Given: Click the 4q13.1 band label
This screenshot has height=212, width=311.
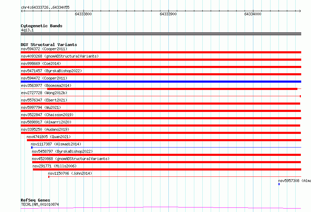Looking at the screenshot, I should pyautogui.click(x=27, y=30).
